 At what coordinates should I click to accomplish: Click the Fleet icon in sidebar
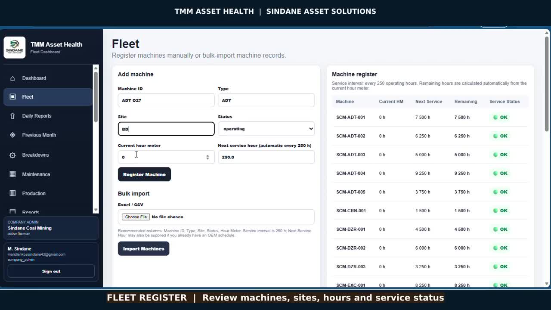(x=12, y=97)
